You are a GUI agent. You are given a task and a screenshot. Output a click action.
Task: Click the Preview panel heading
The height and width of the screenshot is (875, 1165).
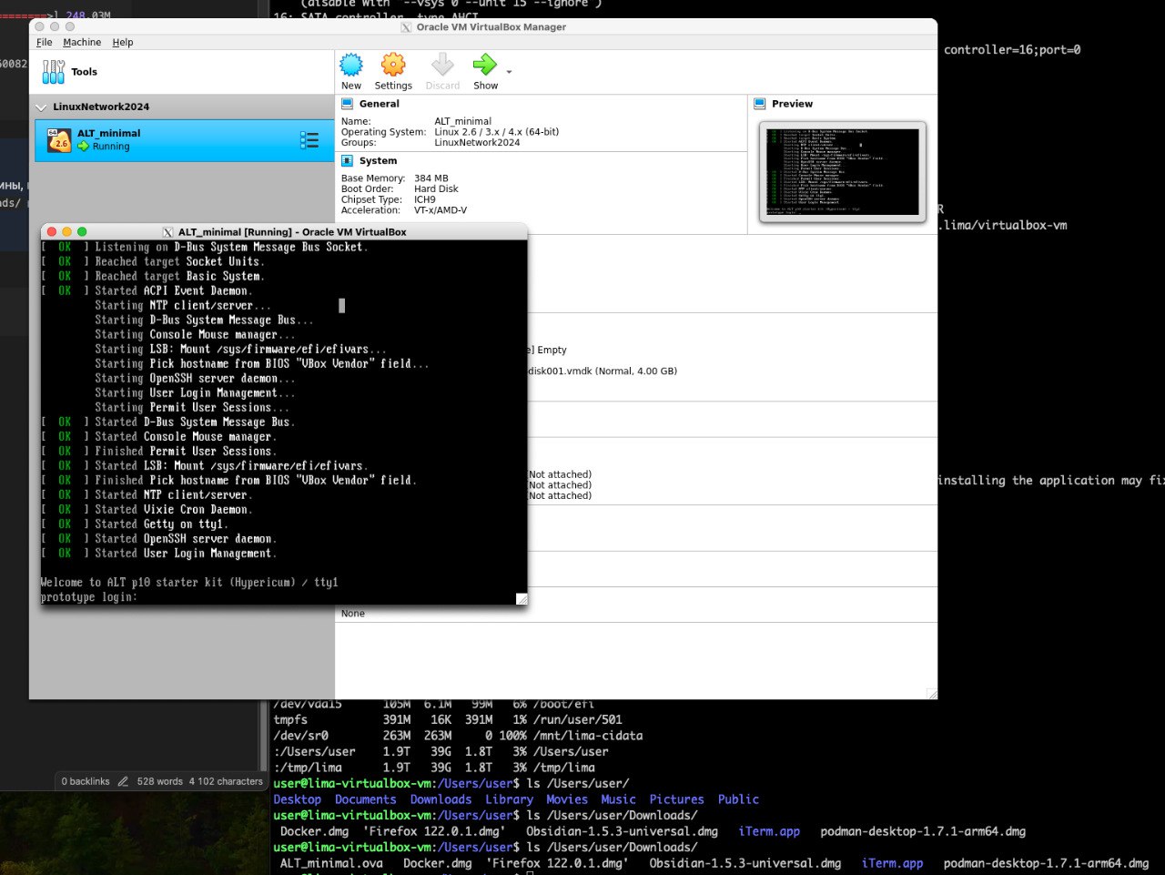pyautogui.click(x=792, y=104)
